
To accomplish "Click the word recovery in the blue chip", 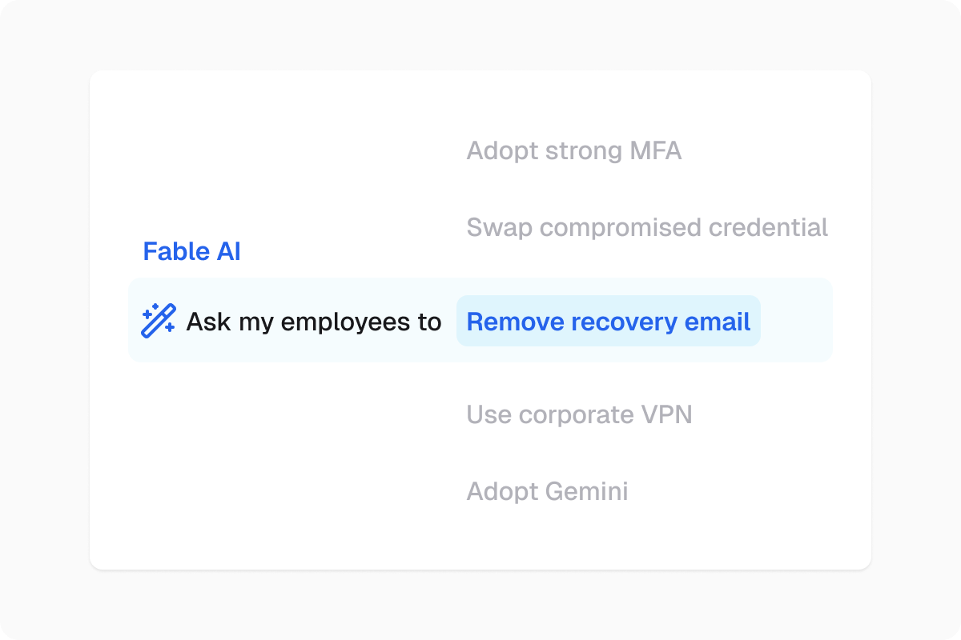I will point(621,322).
